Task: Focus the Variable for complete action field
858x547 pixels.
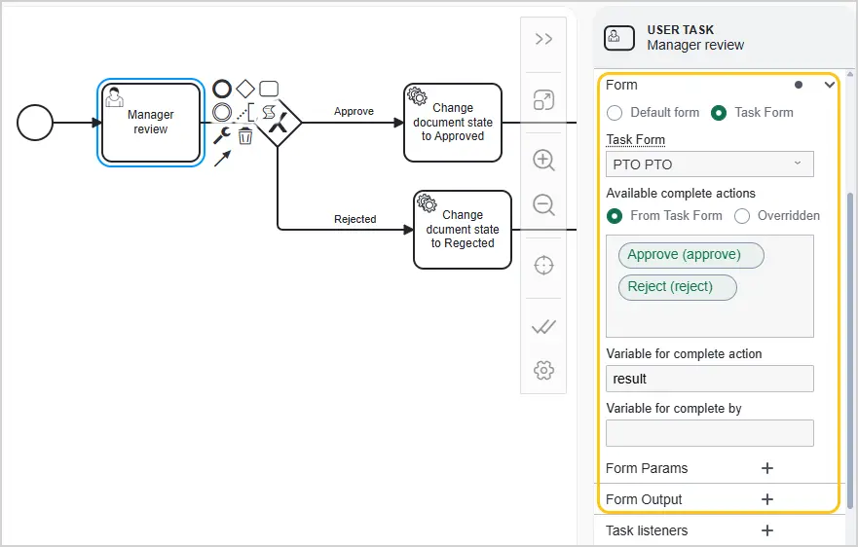Action: tap(710, 379)
